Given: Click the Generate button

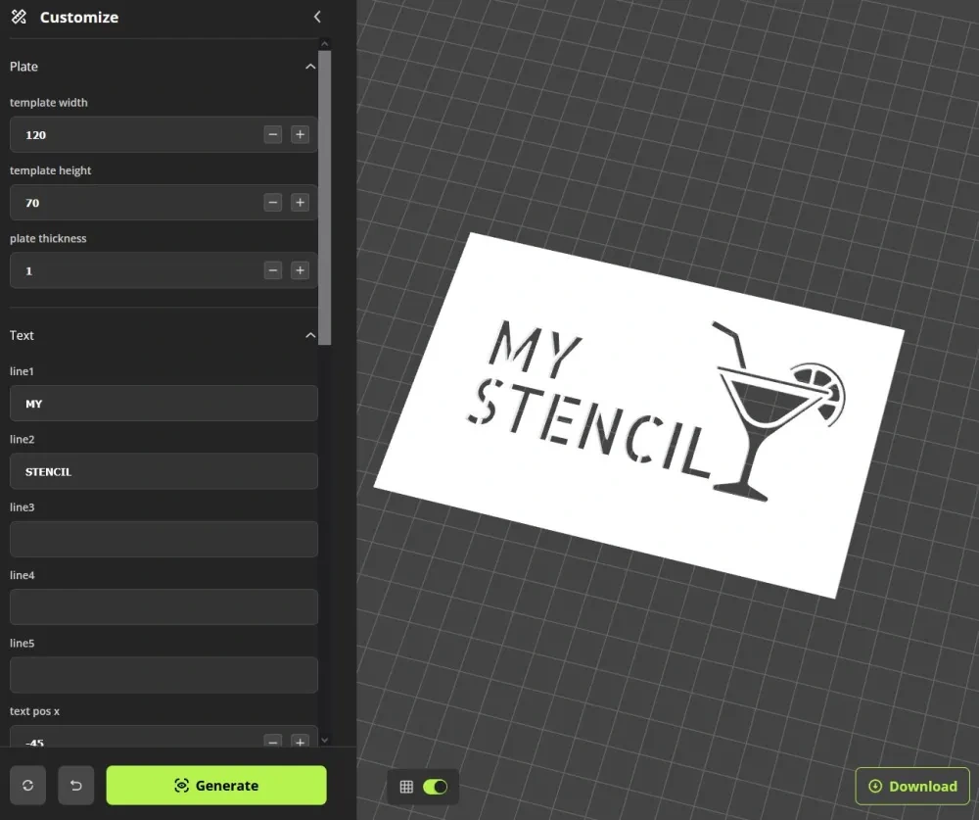Looking at the screenshot, I should (216, 786).
